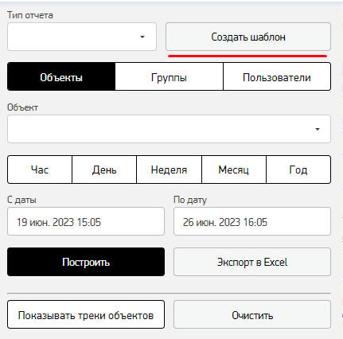This screenshot has height=339, width=343.
Task: Switch to the Группы tab
Action: pyautogui.click(x=170, y=76)
